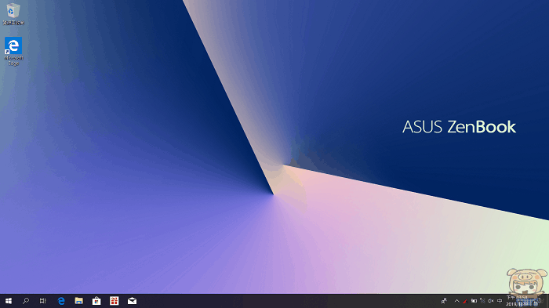Open battery status in system tray
The image size is (549, 308).
click(474, 301)
